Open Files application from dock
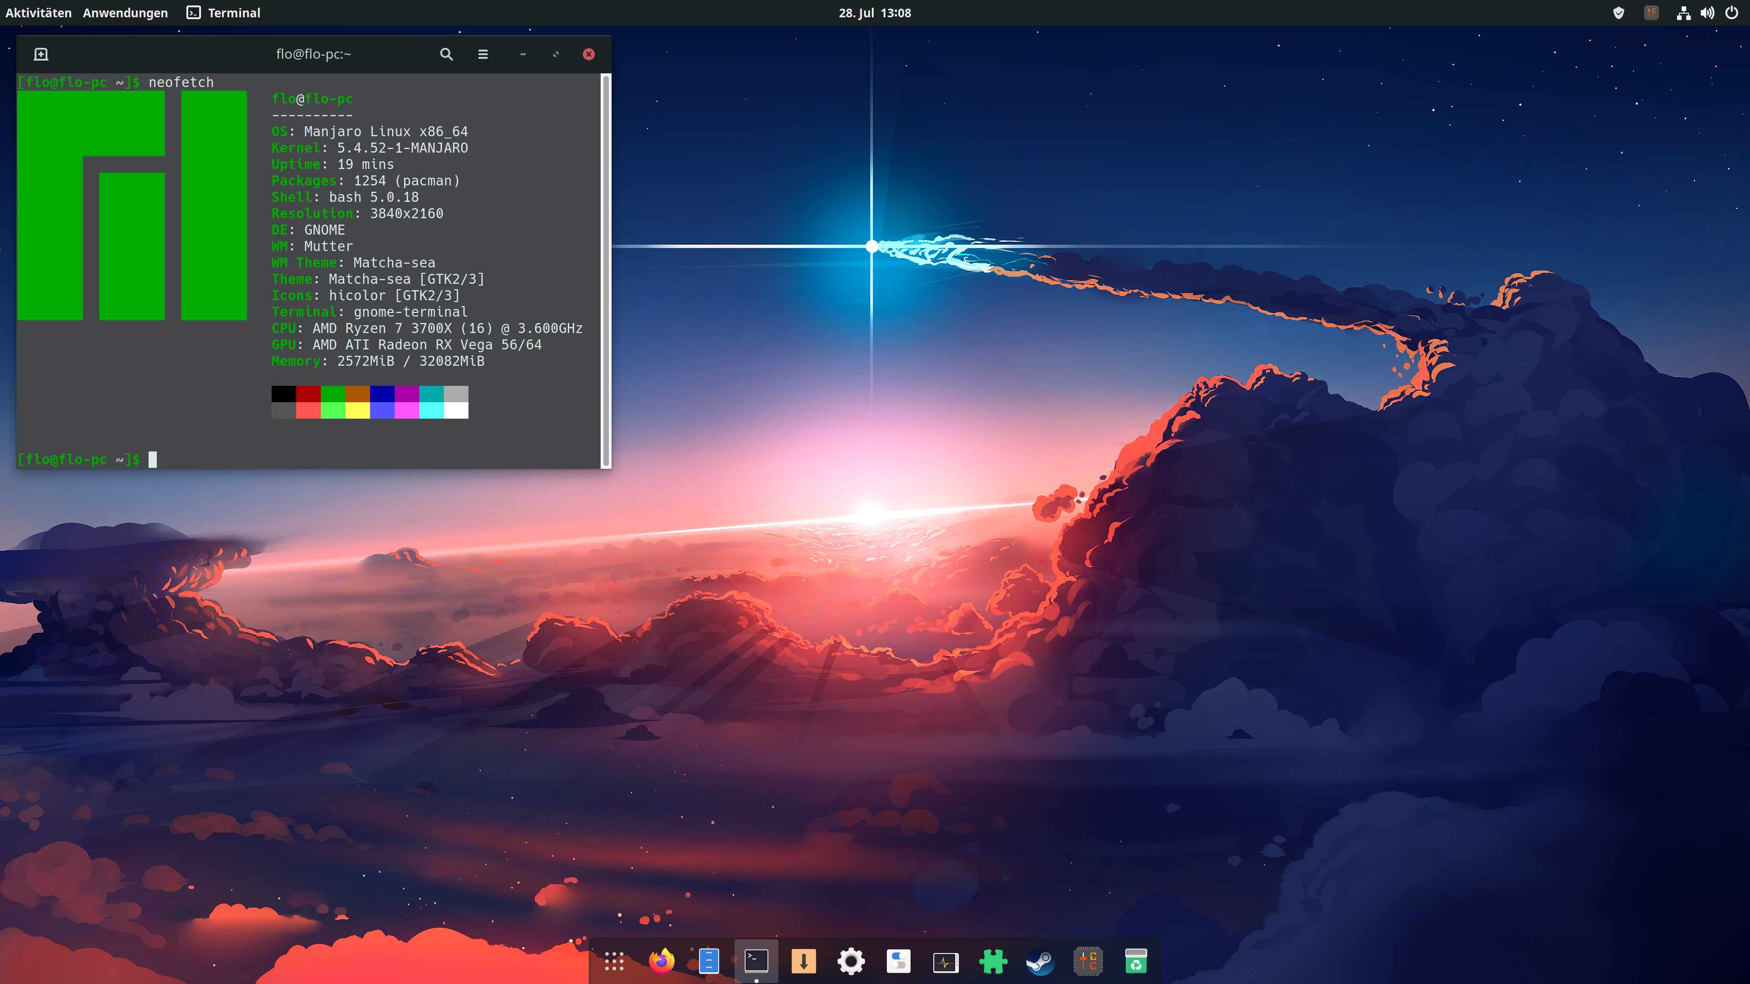Image resolution: width=1750 pixels, height=984 pixels. pos(709,961)
